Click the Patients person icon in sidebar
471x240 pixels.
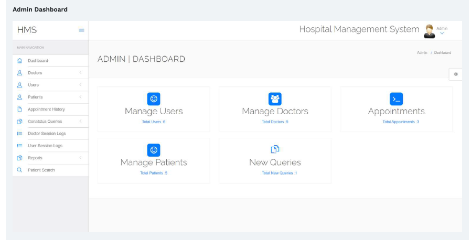[x=19, y=97]
